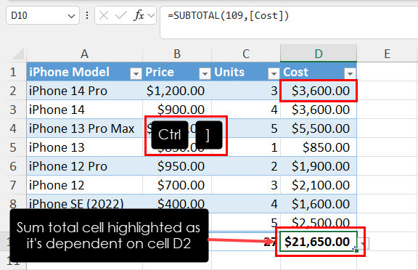Open the Units column filter dropdown

[x=274, y=73]
